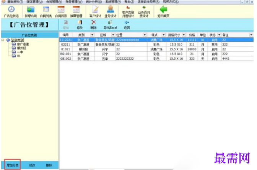Click the green 返回首页 arrow icon

pos(163,9)
